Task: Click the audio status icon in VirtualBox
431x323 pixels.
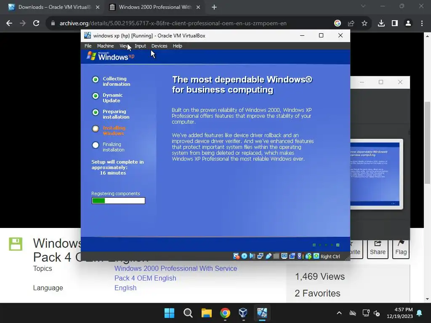Action: (252, 256)
